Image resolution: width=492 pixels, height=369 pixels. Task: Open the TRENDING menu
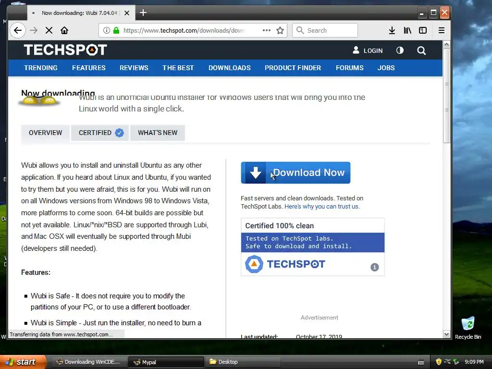point(41,68)
